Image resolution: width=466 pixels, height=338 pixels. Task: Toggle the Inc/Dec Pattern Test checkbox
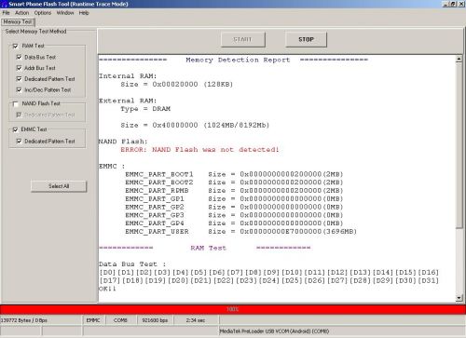coord(19,89)
